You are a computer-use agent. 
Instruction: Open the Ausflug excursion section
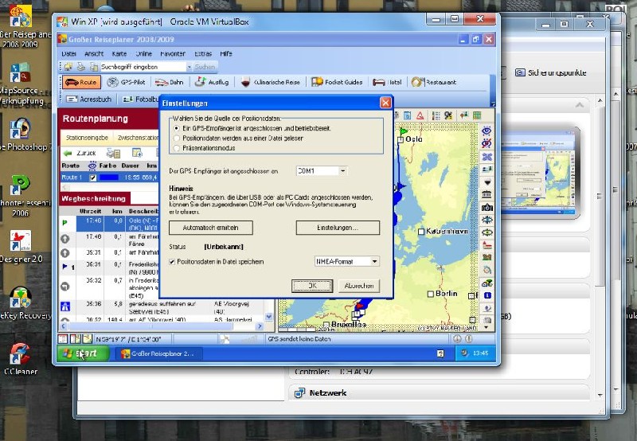click(212, 82)
